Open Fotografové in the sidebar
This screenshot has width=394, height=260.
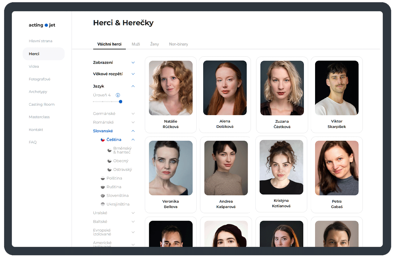[x=39, y=79]
